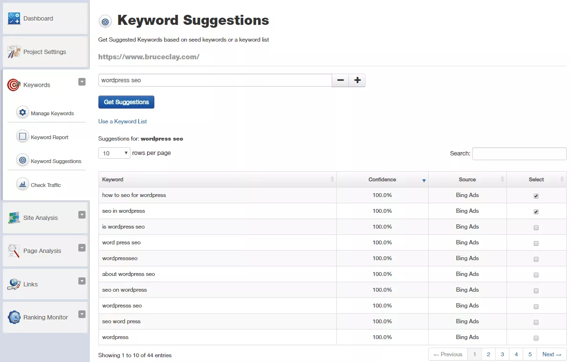The image size is (571, 362).
Task: Click the Ranking Monitor gauge icon
Action: tap(14, 317)
